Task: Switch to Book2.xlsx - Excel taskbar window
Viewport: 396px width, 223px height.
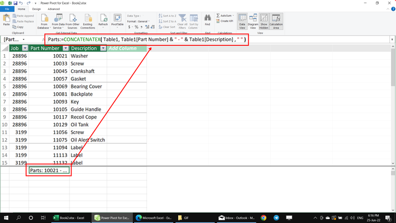Action: pyautogui.click(x=70, y=218)
